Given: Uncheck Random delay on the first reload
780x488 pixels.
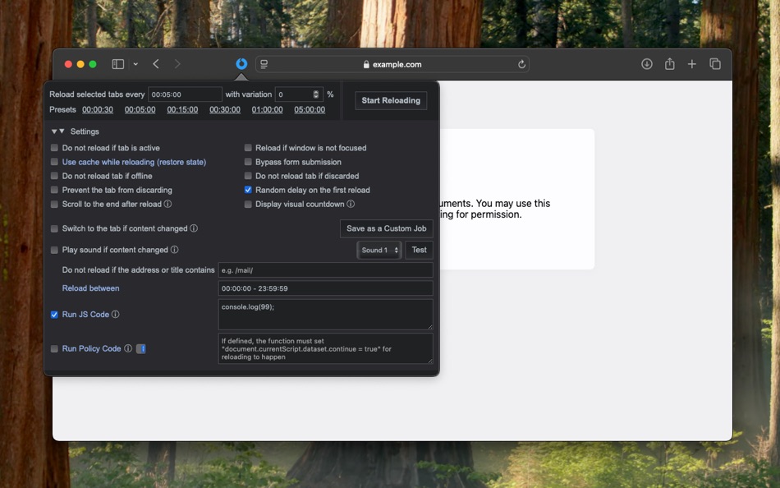Looking at the screenshot, I should click(248, 190).
